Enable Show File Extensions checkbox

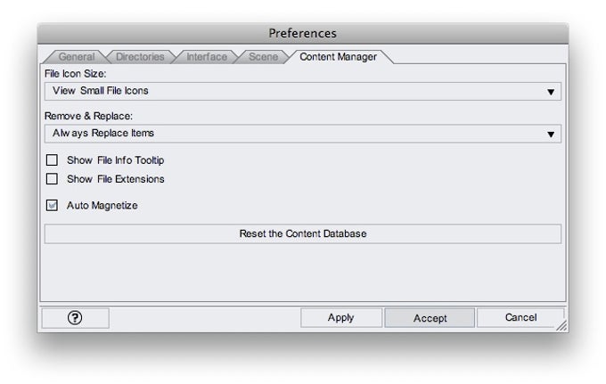pyautogui.click(x=52, y=179)
